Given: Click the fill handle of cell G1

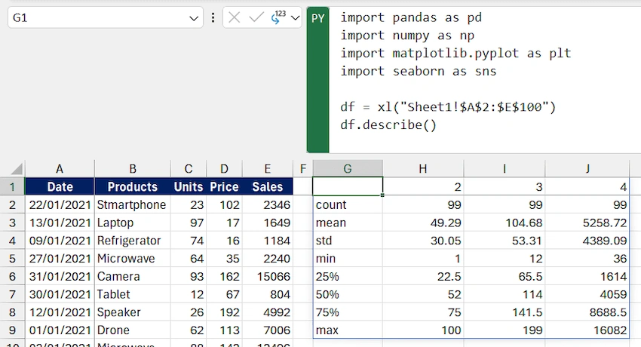Looking at the screenshot, I should (x=382, y=195).
